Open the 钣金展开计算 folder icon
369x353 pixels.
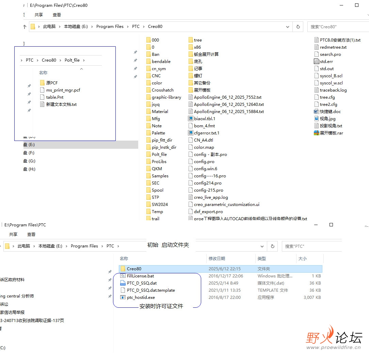pyautogui.click(x=191, y=54)
